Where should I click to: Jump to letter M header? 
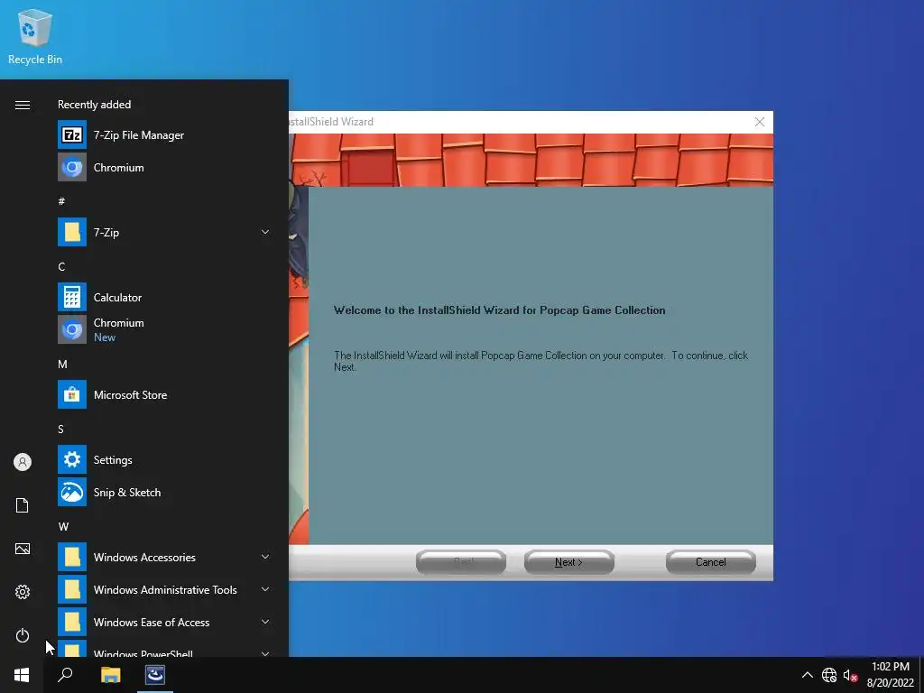[x=62, y=365]
